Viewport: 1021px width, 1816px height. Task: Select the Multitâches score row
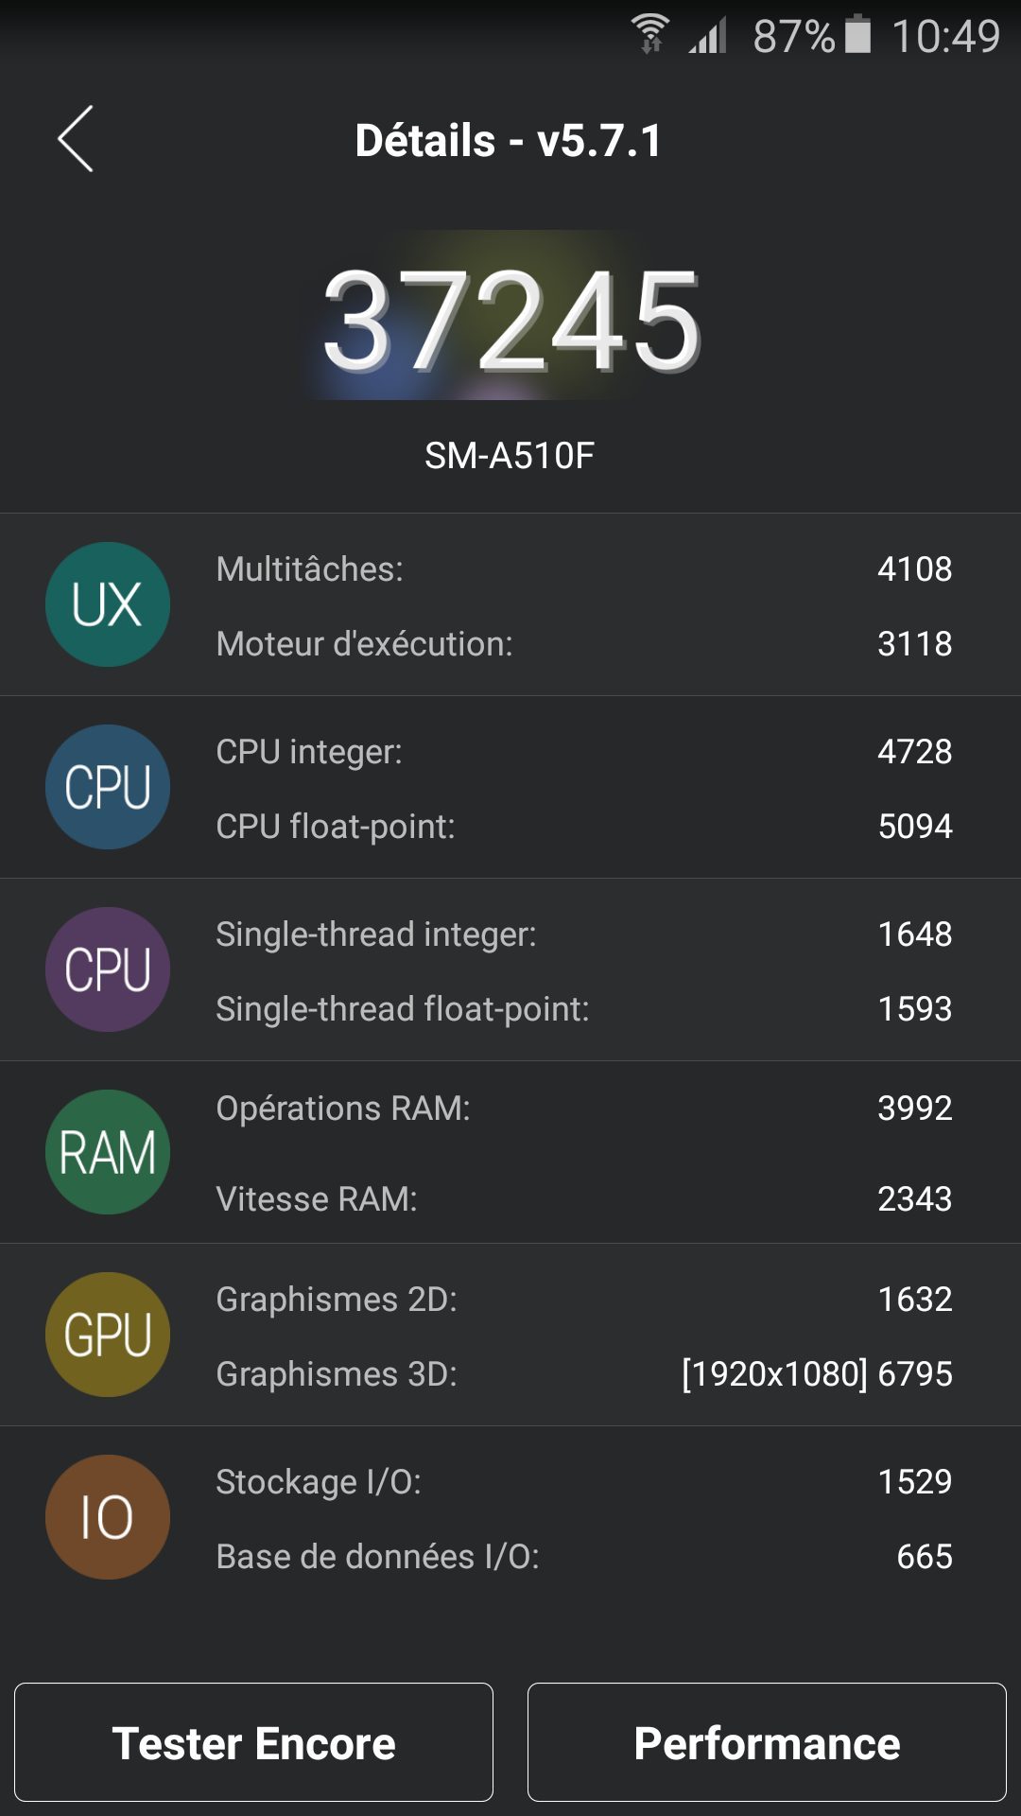pos(583,569)
